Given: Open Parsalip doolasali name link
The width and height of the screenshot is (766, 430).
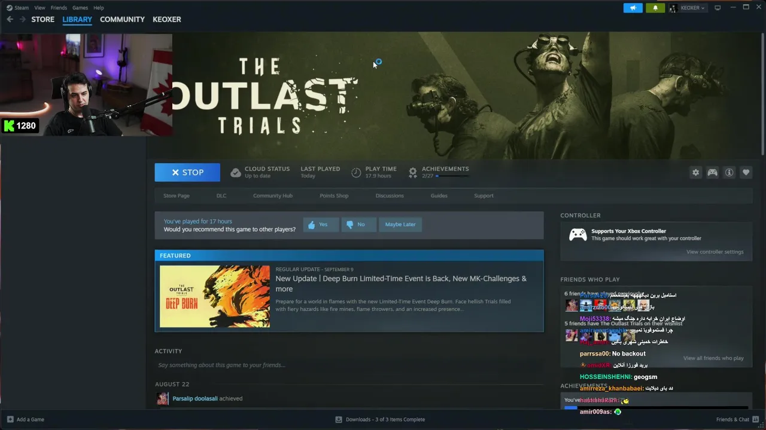Looking at the screenshot, I should [x=195, y=398].
